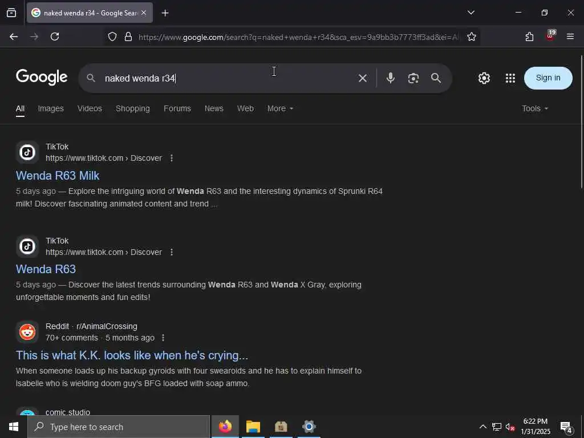Open the Windows Start menu
The height and width of the screenshot is (438, 584).
click(14, 427)
